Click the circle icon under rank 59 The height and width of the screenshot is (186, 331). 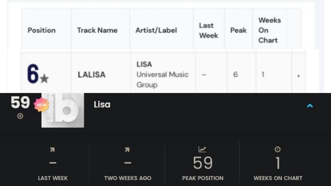[20, 116]
